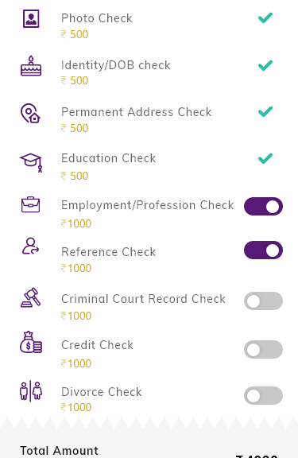This screenshot has width=298, height=458.
Task: Click the Photo Check portrait icon
Action: (31, 18)
